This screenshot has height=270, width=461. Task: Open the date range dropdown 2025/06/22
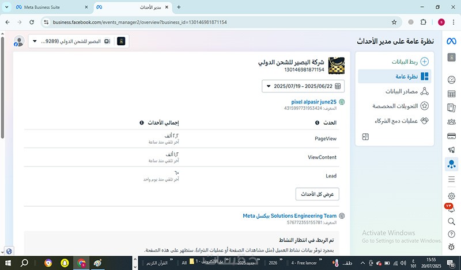click(x=303, y=86)
